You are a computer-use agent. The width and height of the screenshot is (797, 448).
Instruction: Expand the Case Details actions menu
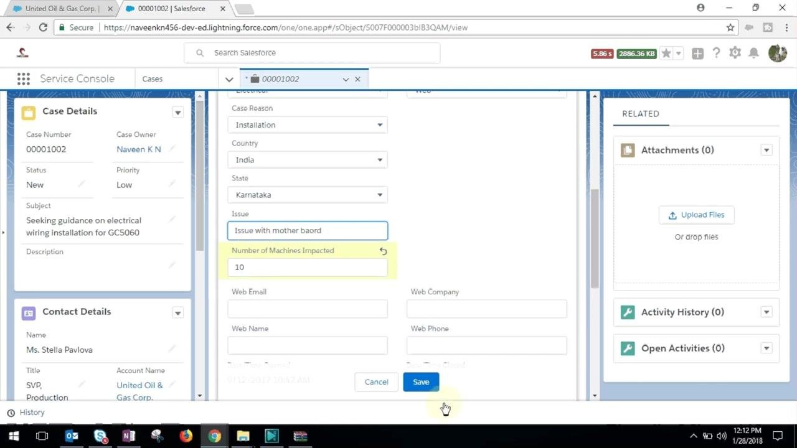coord(177,113)
